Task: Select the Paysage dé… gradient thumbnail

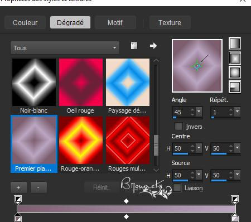Action: [x=128, y=82]
